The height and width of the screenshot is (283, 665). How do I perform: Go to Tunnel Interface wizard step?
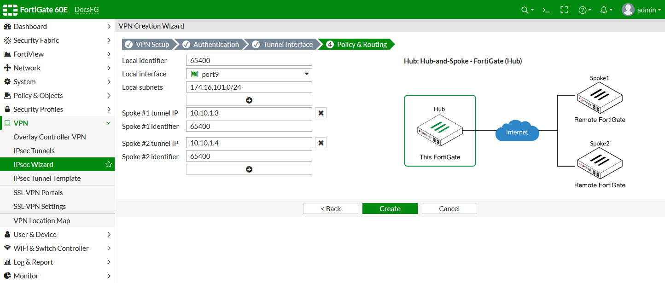tap(282, 44)
